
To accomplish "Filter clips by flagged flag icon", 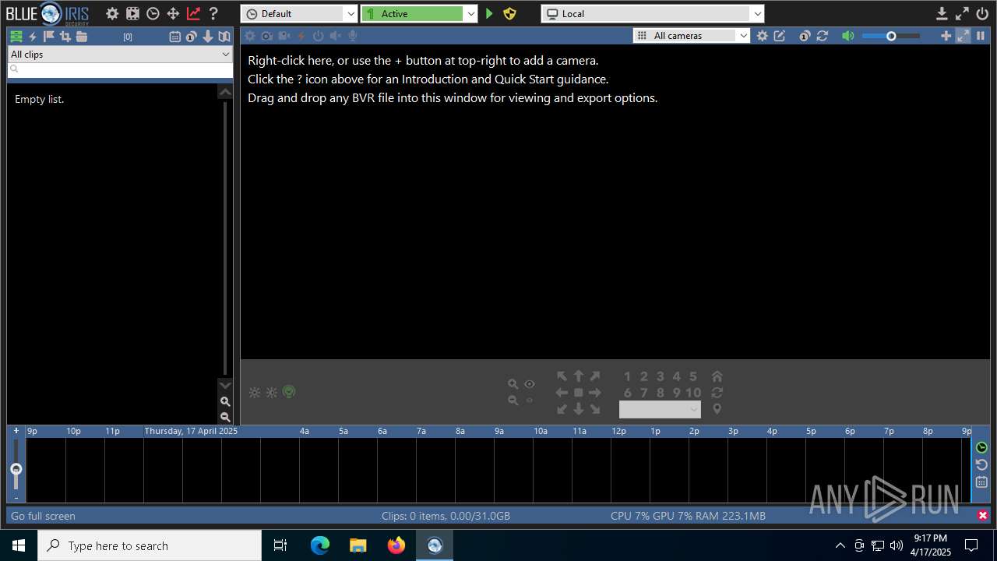I will pos(49,37).
